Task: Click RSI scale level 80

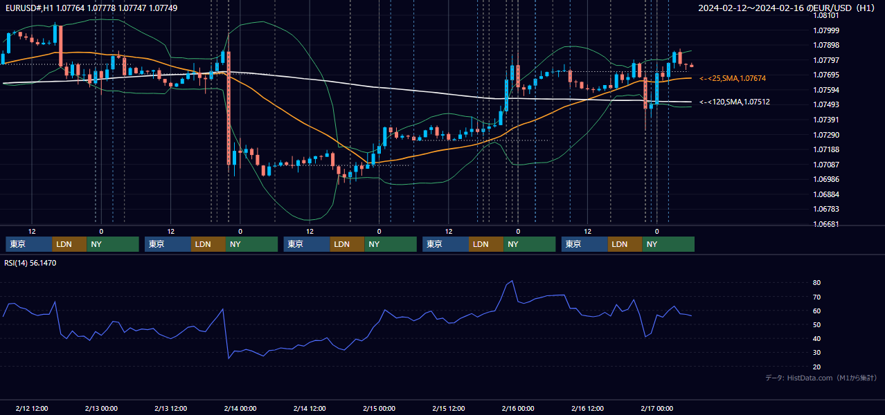Action: pos(817,283)
